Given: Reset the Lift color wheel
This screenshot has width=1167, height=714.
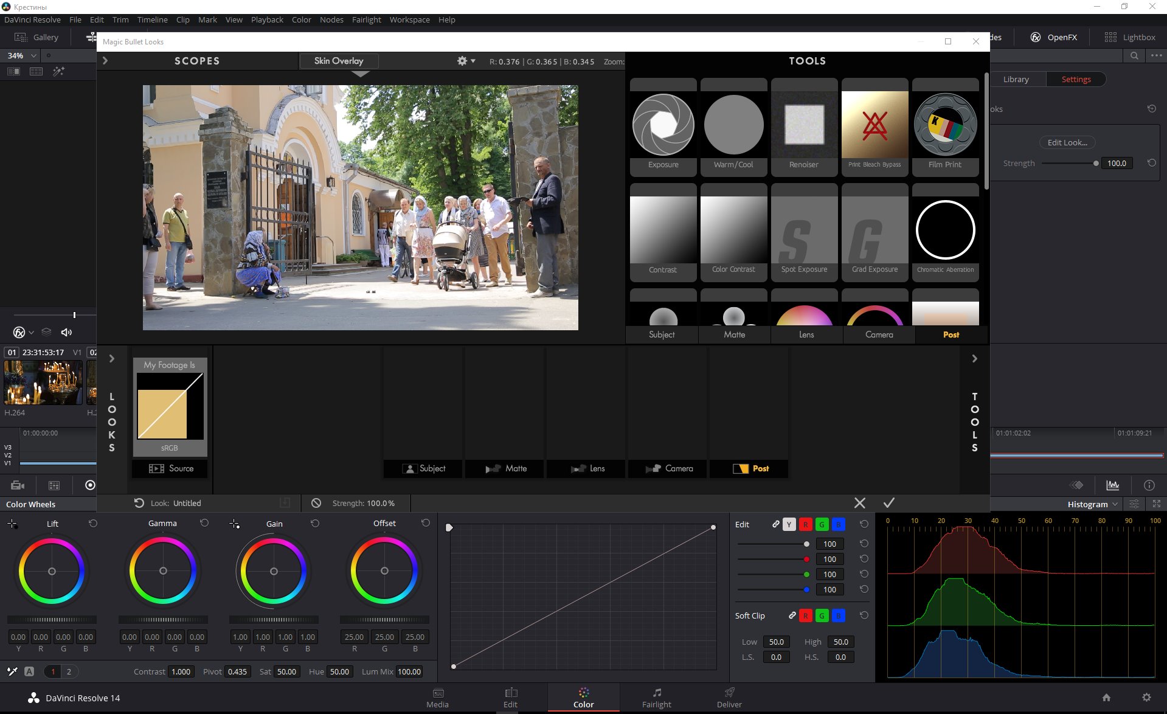Looking at the screenshot, I should (93, 523).
